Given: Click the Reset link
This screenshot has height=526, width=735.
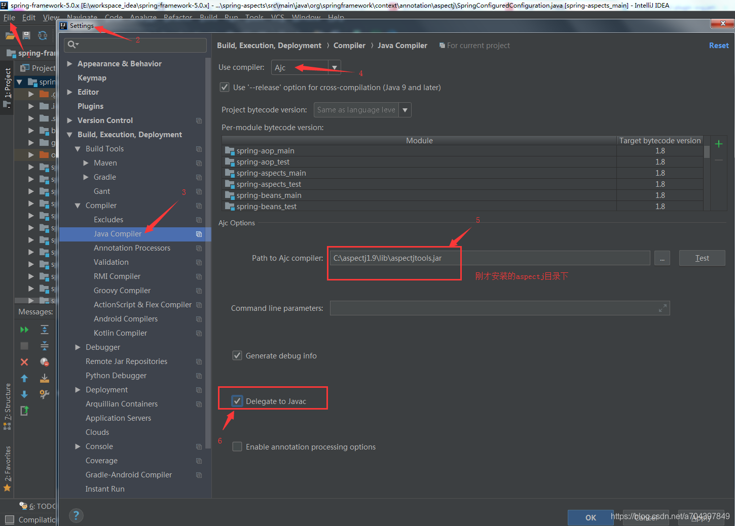Looking at the screenshot, I should pos(719,46).
